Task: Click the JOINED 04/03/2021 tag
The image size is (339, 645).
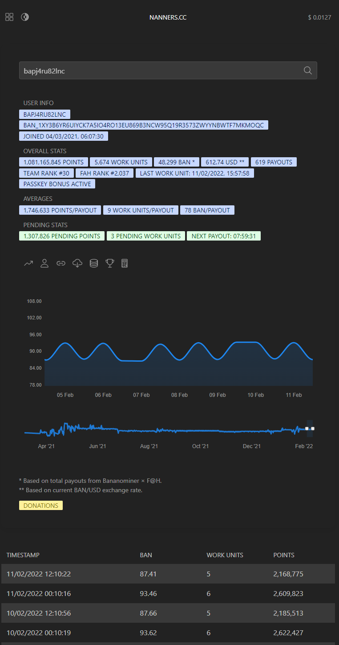Action: point(64,136)
